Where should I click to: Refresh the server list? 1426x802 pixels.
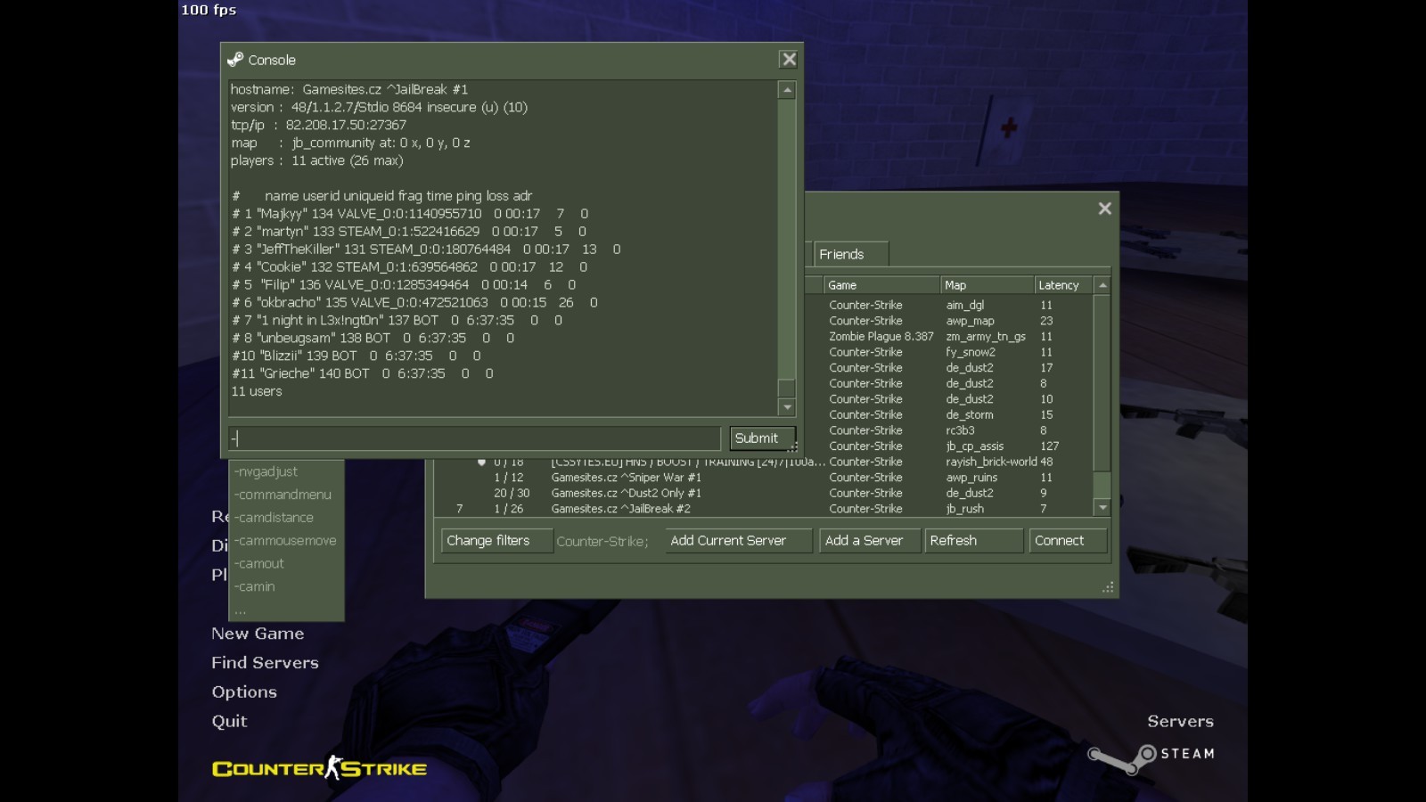[x=973, y=541]
